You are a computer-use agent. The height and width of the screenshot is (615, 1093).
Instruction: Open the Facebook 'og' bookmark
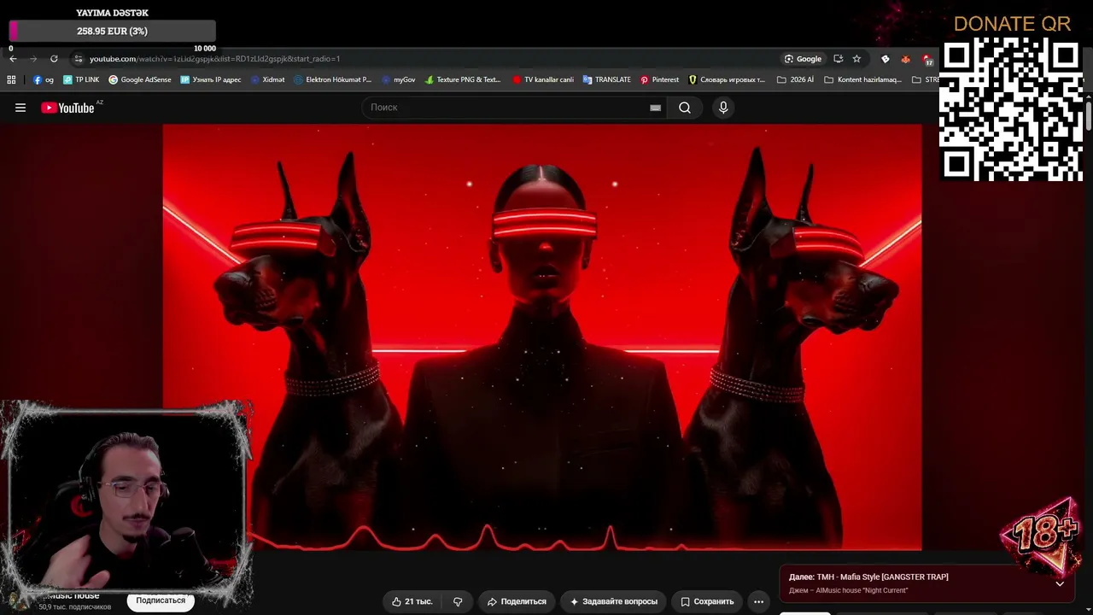click(44, 79)
